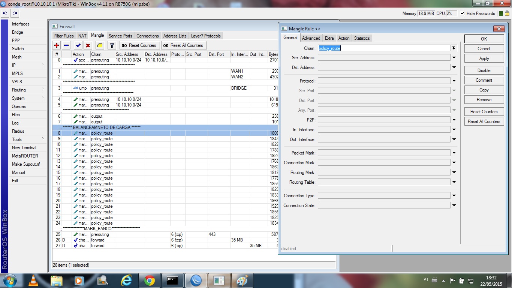Click the yellow comment icon in Firewall toolbar
512x288 pixels.
click(100, 45)
